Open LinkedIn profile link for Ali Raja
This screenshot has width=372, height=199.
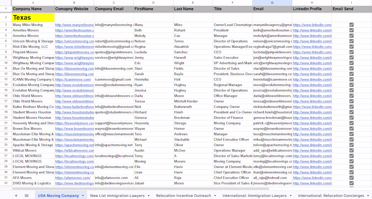[x=312, y=178]
